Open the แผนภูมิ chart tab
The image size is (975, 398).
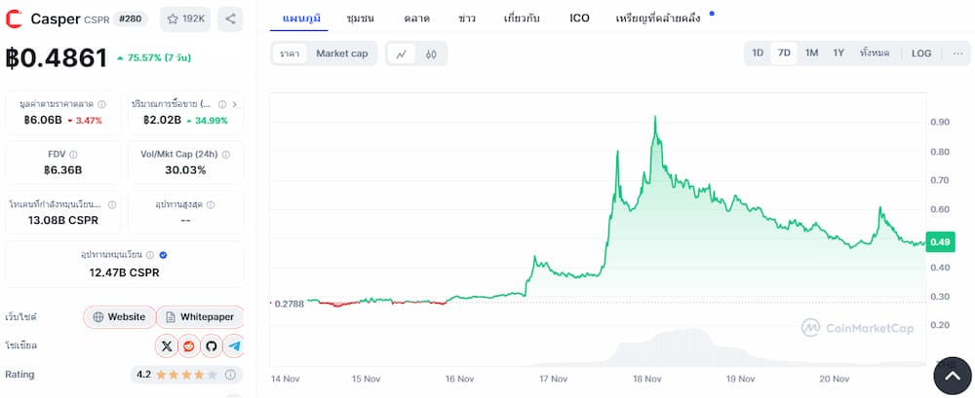click(x=301, y=18)
